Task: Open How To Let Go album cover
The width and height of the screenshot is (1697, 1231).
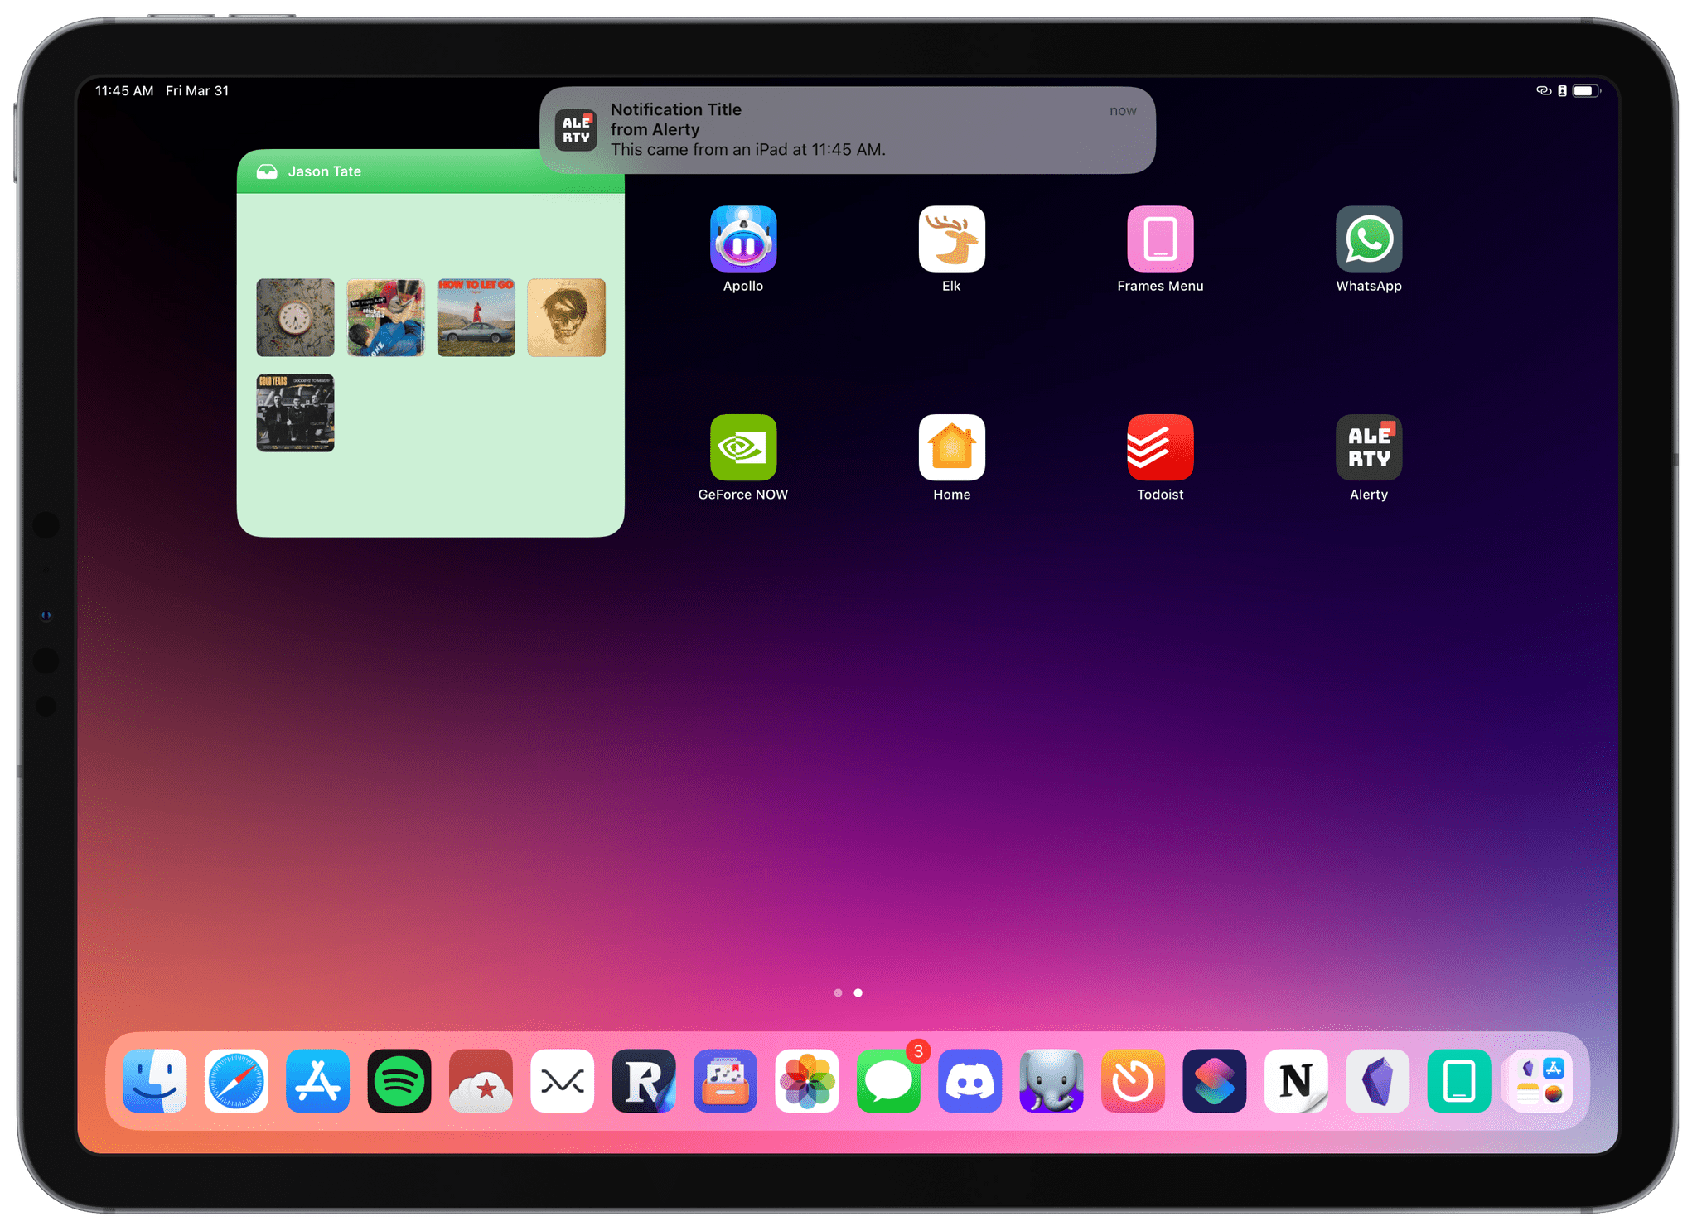Action: click(x=476, y=317)
